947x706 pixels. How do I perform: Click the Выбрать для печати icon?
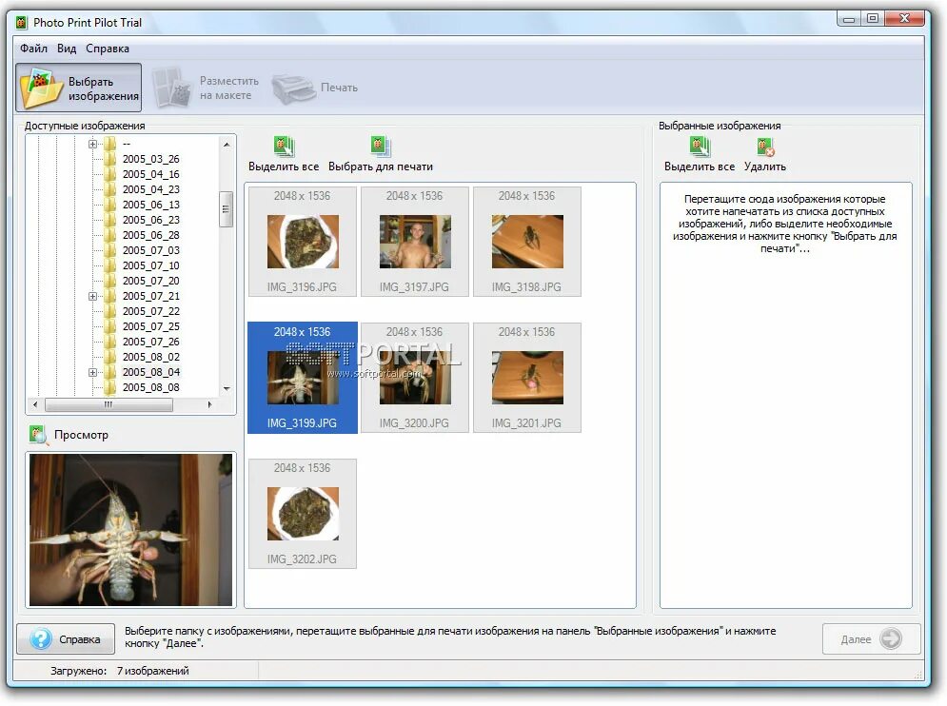pos(381,147)
